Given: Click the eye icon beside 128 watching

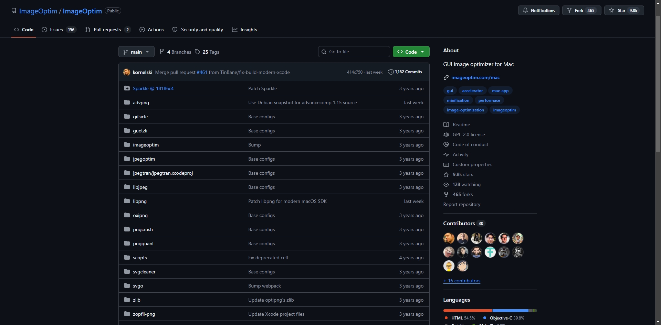Looking at the screenshot, I should point(446,184).
